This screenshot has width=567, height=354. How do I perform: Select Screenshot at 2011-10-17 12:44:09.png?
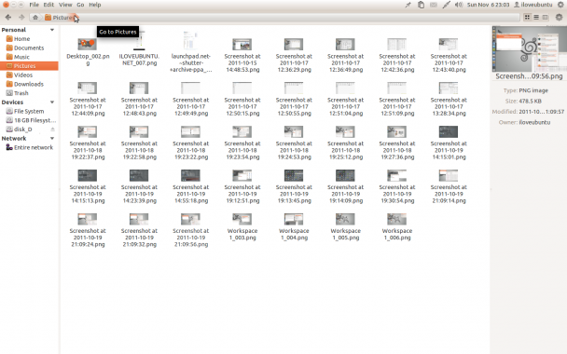88,99
